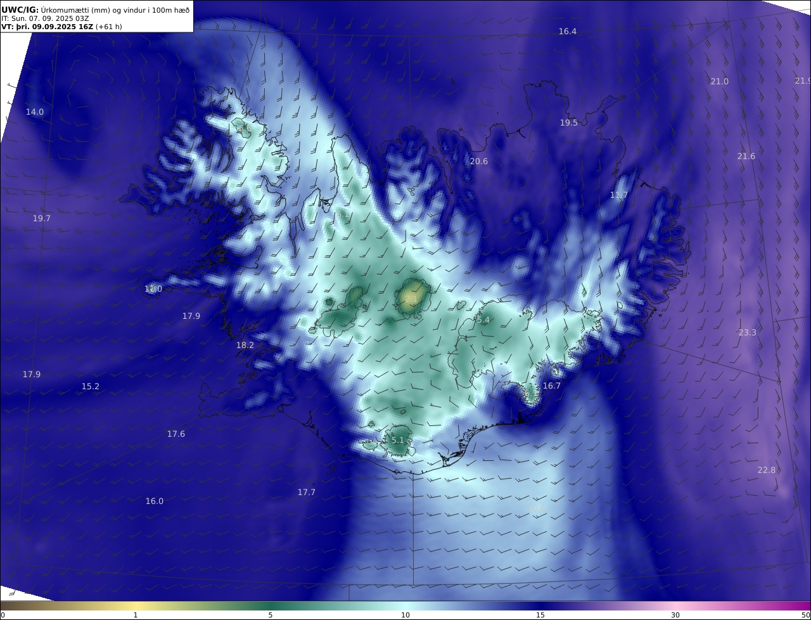The image size is (811, 620).
Task: Click the map value "18.2"
Action: coord(245,346)
